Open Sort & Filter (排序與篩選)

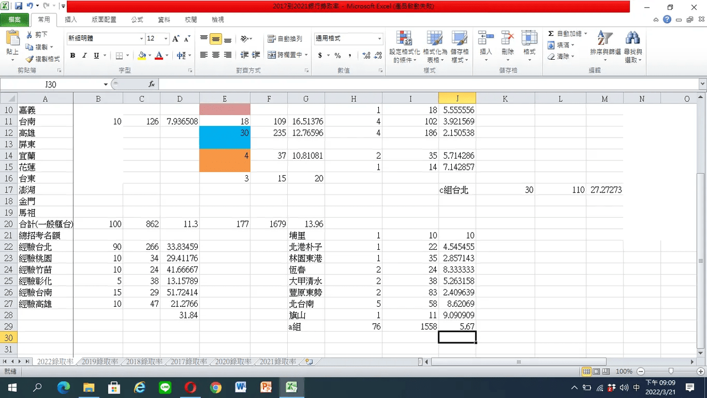click(605, 47)
